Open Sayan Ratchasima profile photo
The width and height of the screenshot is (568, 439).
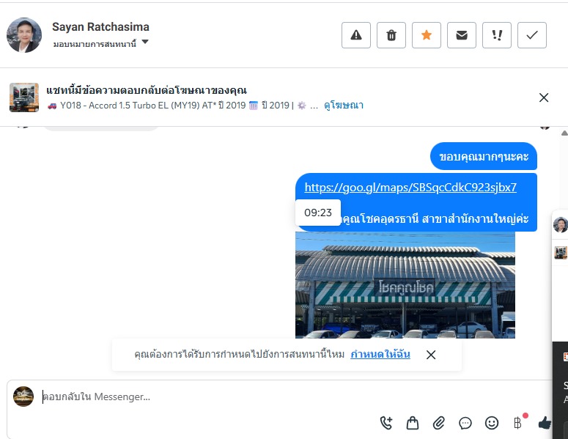click(24, 35)
